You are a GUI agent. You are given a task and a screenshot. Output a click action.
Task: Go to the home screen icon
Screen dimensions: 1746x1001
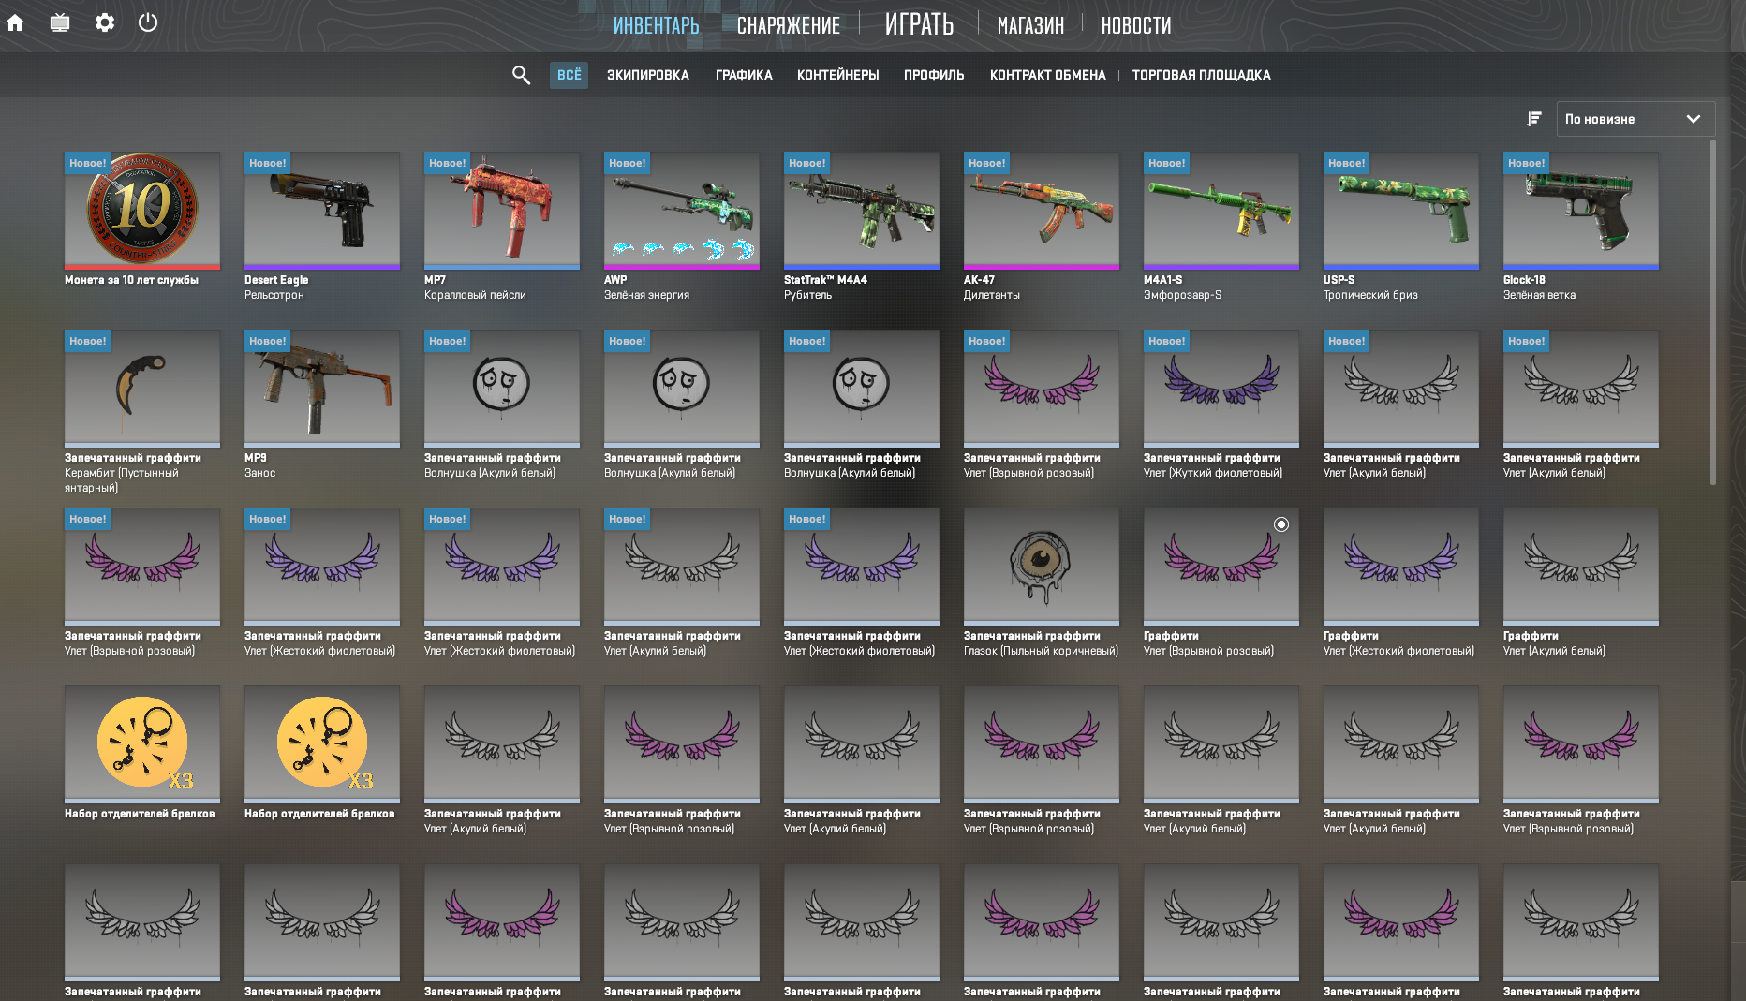pos(15,22)
